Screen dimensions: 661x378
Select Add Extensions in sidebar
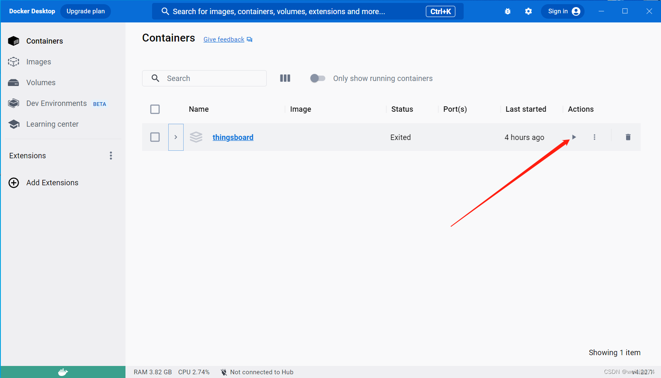(52, 183)
